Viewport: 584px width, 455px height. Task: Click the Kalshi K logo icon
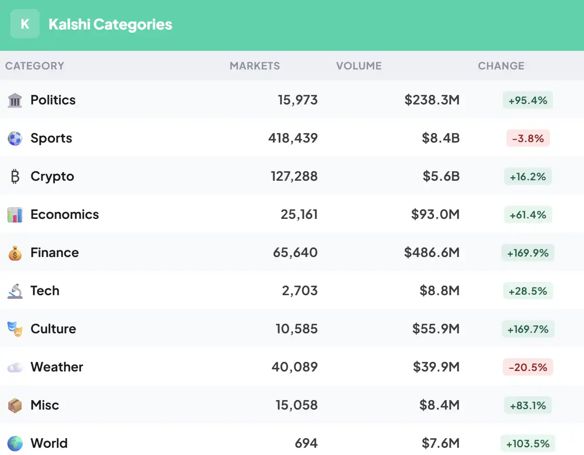(x=25, y=24)
